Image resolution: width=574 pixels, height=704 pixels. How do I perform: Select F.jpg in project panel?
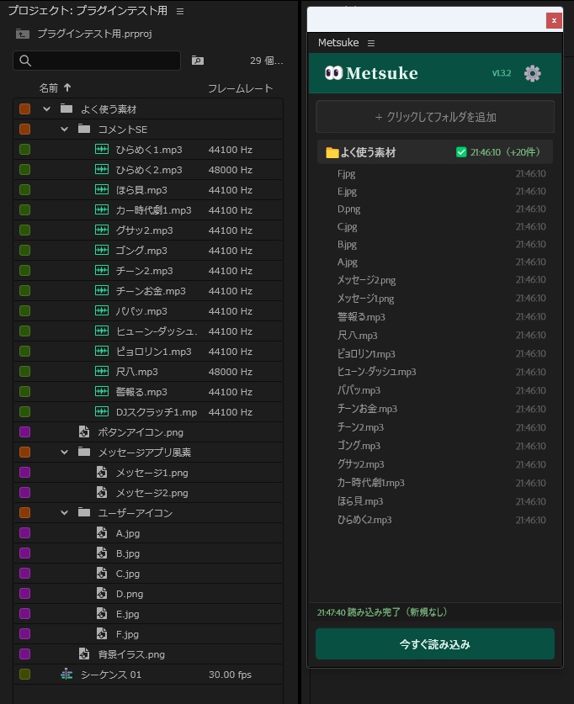click(x=128, y=634)
